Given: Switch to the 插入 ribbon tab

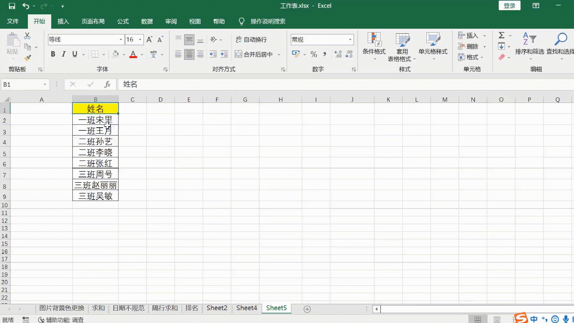Looking at the screenshot, I should [x=63, y=22].
